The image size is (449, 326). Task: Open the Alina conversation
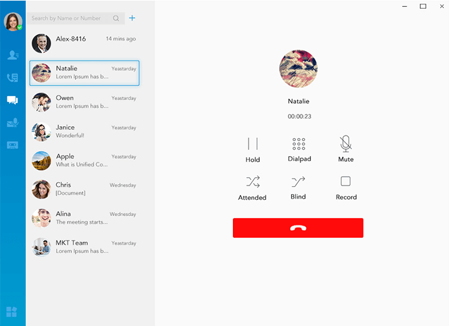click(x=84, y=219)
